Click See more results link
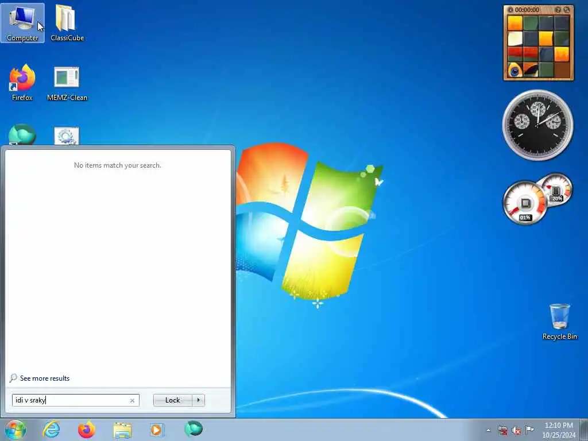 [x=45, y=378]
